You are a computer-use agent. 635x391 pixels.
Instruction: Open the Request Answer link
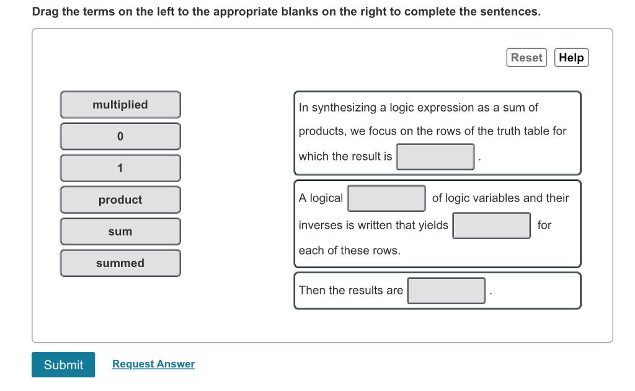(x=153, y=364)
